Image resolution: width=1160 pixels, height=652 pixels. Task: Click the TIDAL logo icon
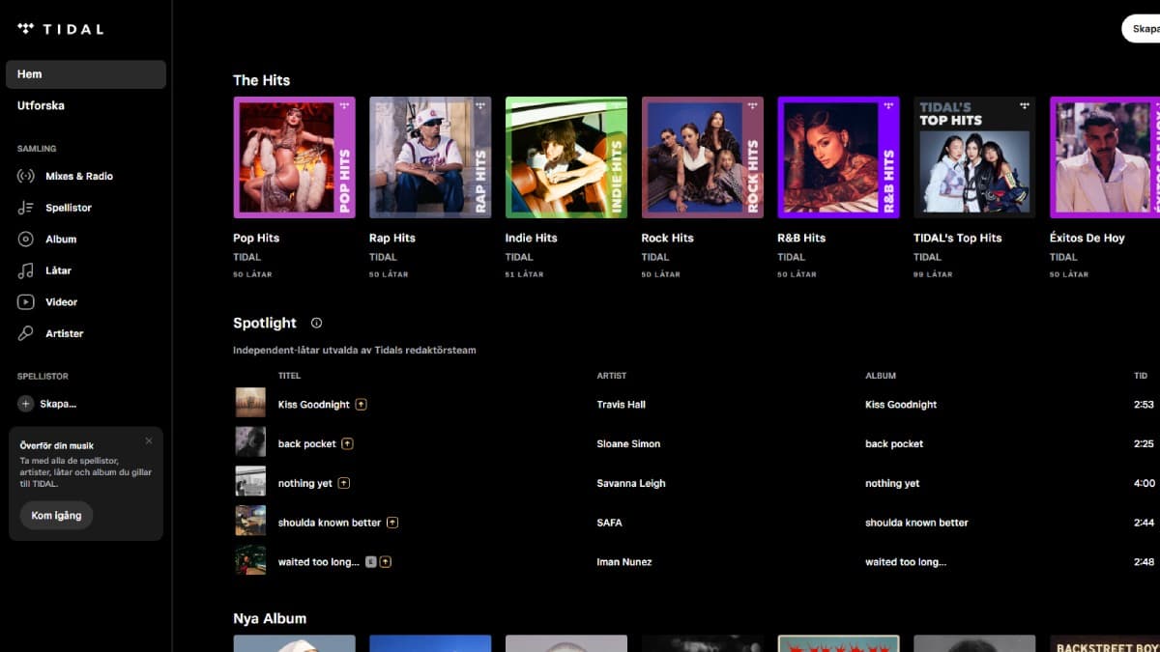coord(26,29)
